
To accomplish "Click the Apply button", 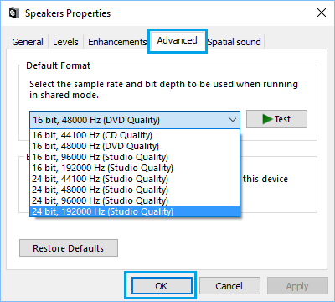I will click(297, 286).
